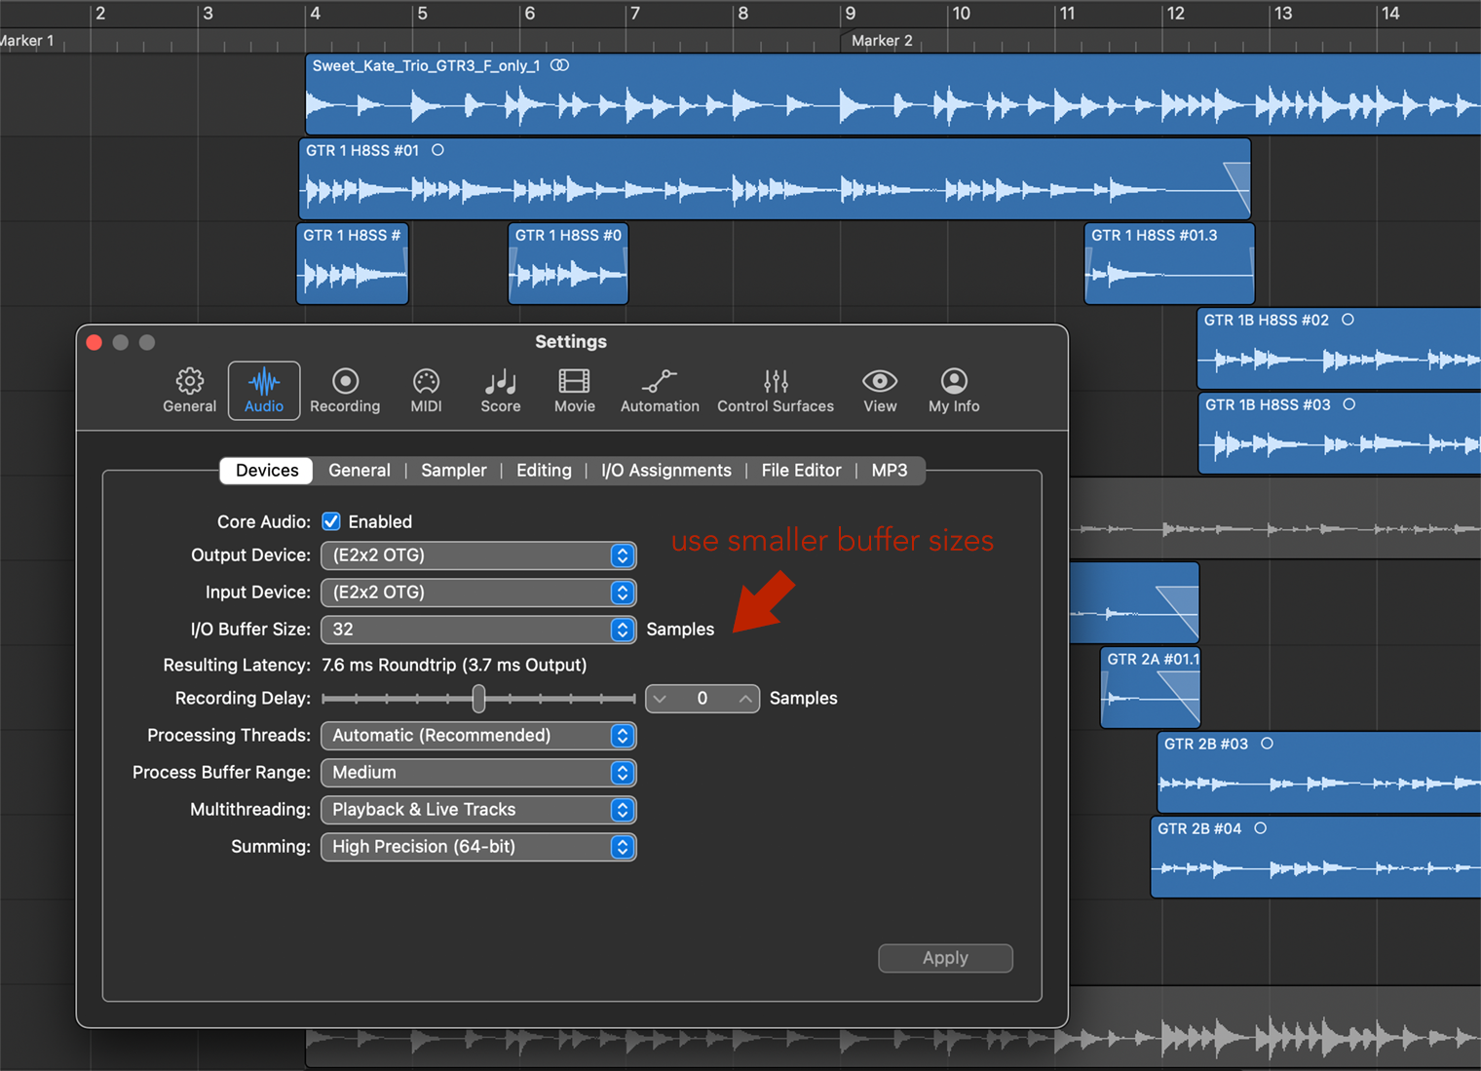This screenshot has width=1481, height=1071.
Task: Click the Recording Delay slider handle
Action: 478,699
